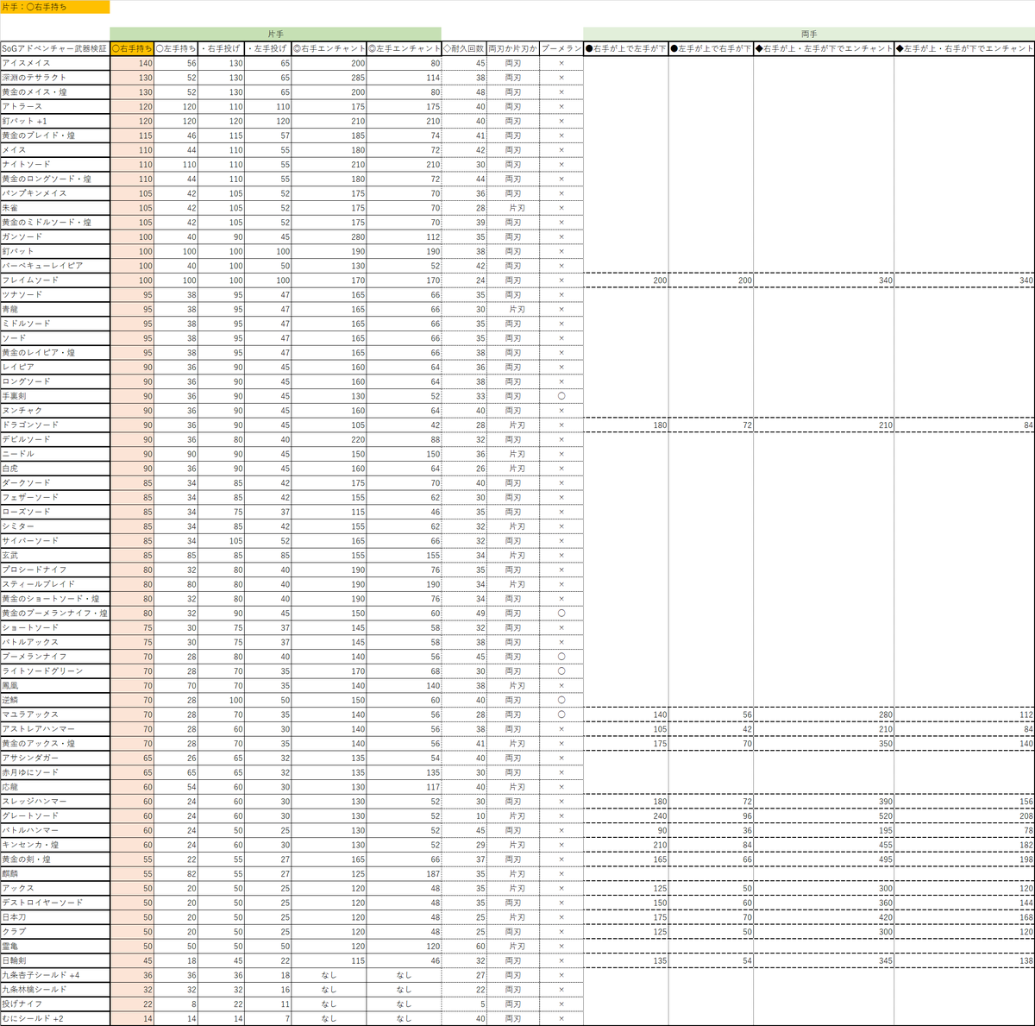1035x1026 pixels.
Task: Select the 'アトラース' weapon name cell
Action: tap(55, 106)
